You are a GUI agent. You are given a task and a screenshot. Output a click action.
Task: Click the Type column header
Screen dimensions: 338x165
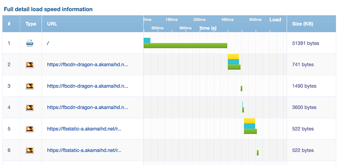(x=31, y=24)
